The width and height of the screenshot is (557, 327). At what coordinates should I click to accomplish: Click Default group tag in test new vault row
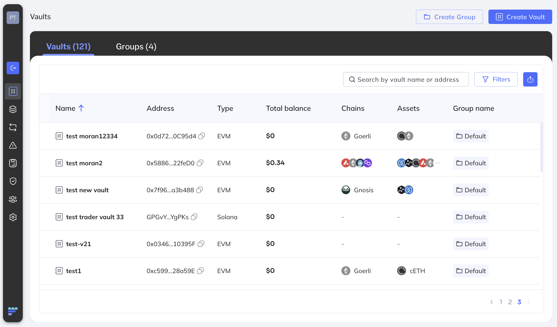point(471,190)
